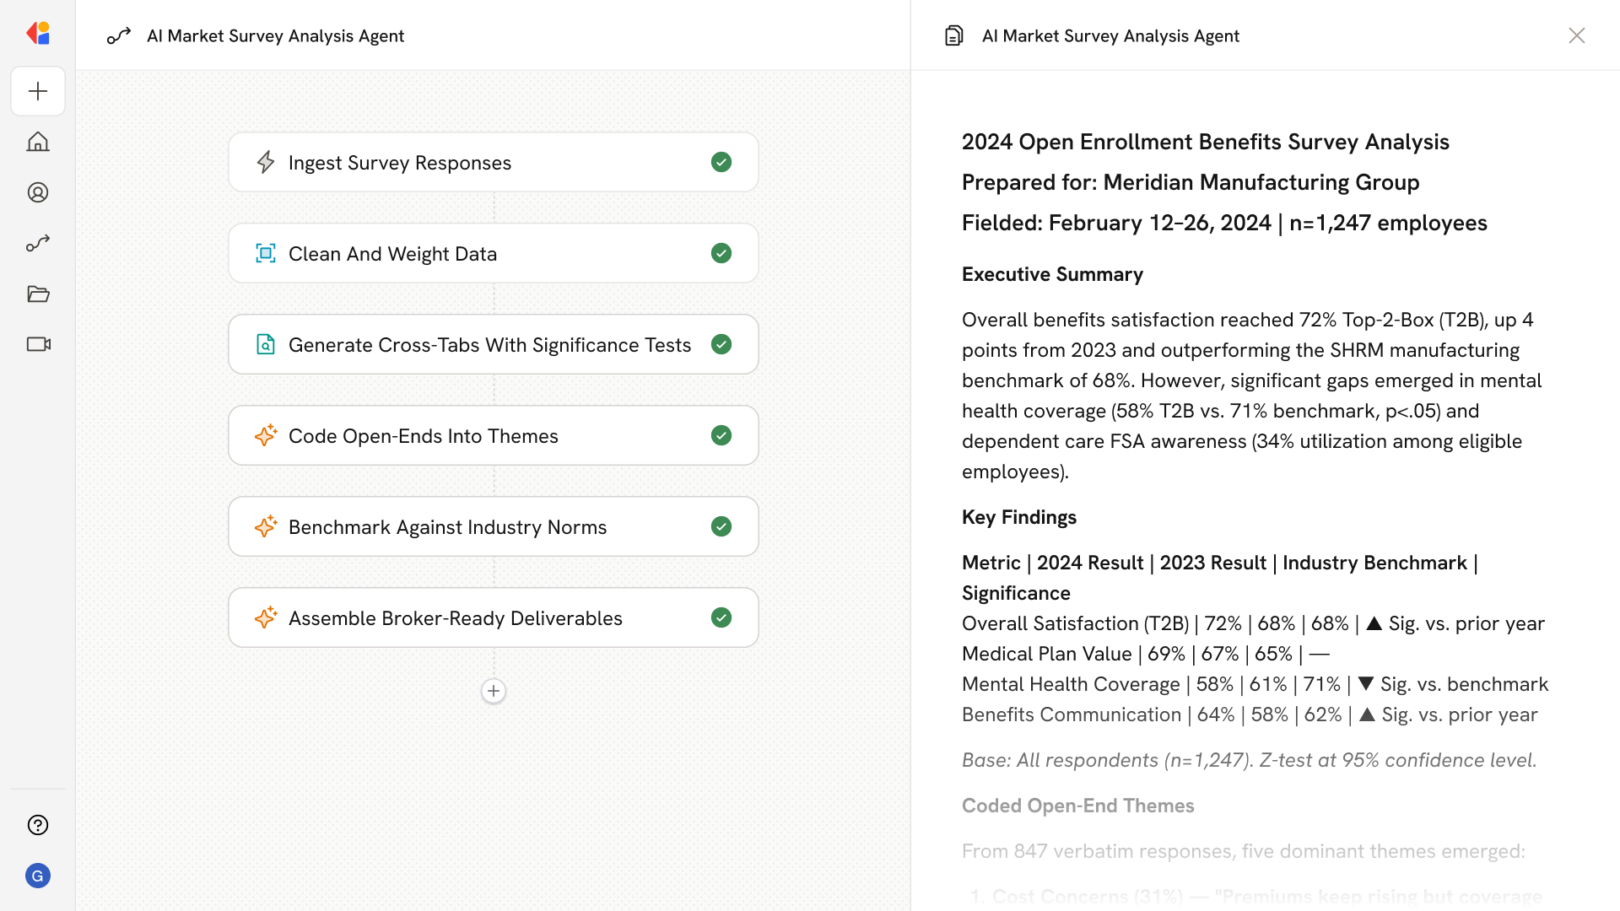Viewport: 1620px width, 911px height.
Task: Select the Generate Cross-Tabs With Significance Tests step
Action: point(489,344)
